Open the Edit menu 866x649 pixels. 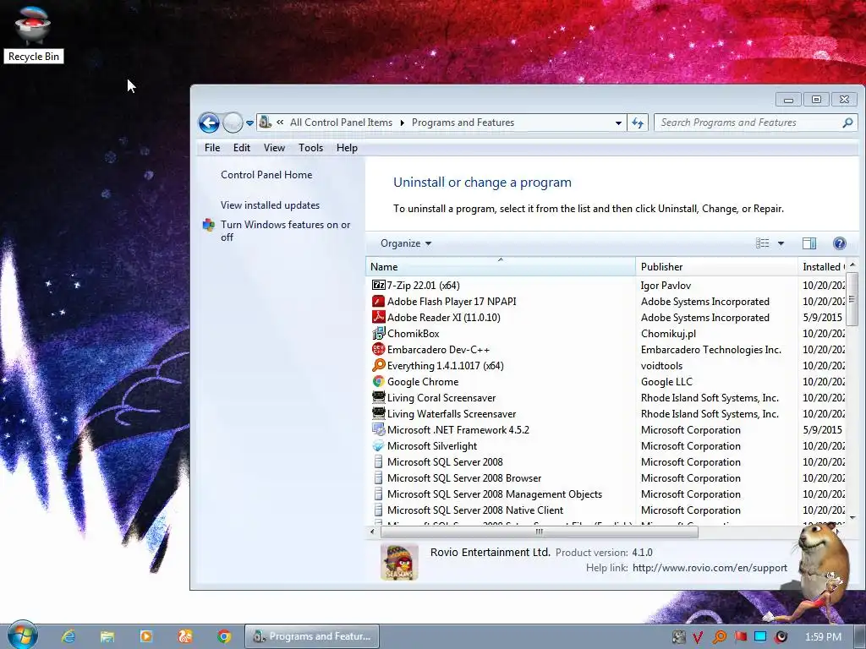241,148
